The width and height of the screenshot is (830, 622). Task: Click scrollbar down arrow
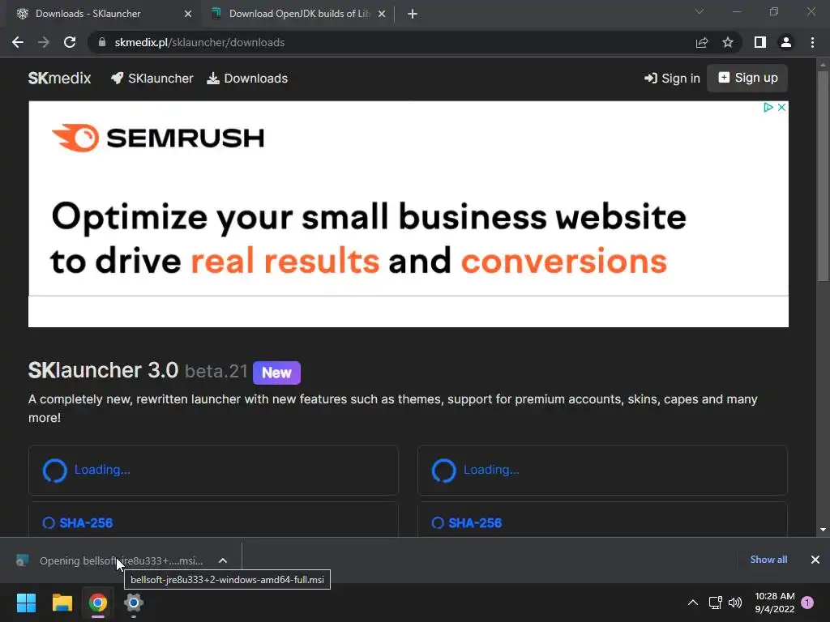[823, 530]
